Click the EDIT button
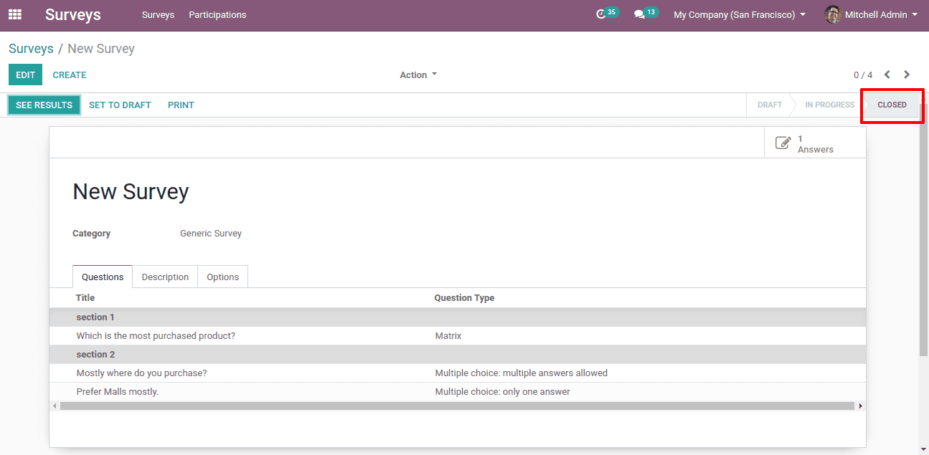This screenshot has height=455, width=929. click(25, 75)
